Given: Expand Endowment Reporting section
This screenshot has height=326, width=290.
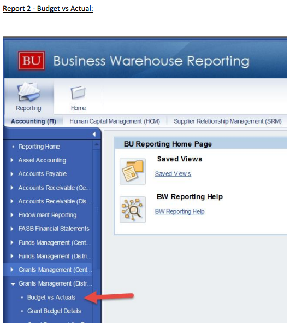Looking at the screenshot, I should pyautogui.click(x=12, y=215).
